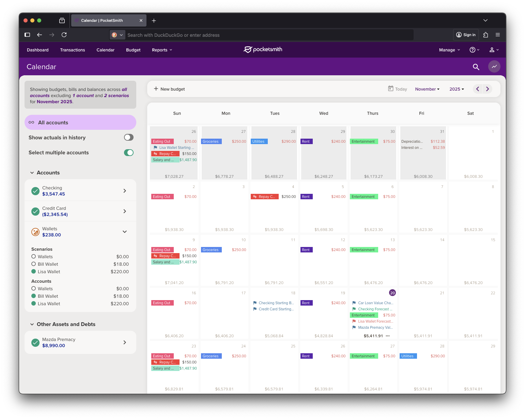Viewport: 525px width, 419px height.
Task: Go to previous month arrow
Action: [x=478, y=89]
